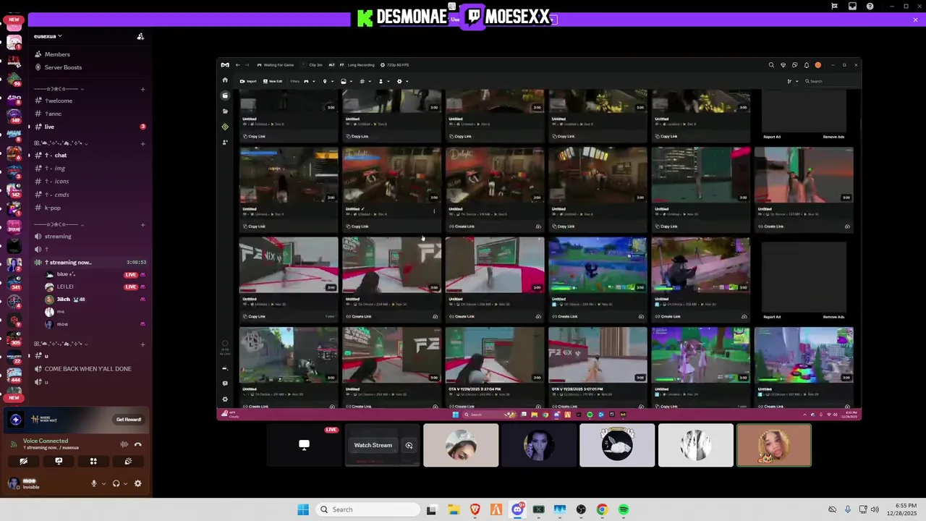Open File Explorer from the taskbar

(453, 509)
